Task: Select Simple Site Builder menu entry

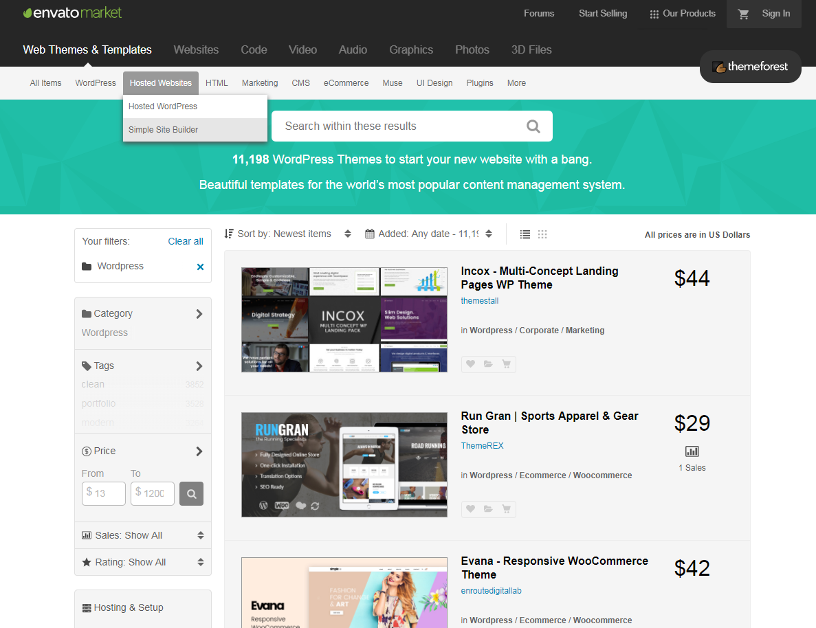Action: click(195, 130)
